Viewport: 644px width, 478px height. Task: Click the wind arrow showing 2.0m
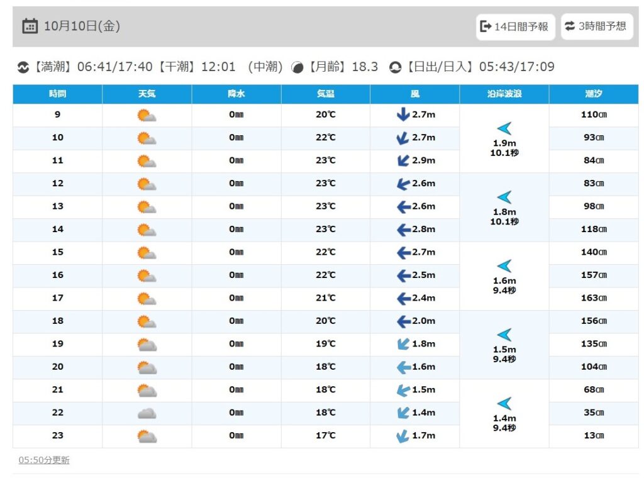click(x=403, y=321)
